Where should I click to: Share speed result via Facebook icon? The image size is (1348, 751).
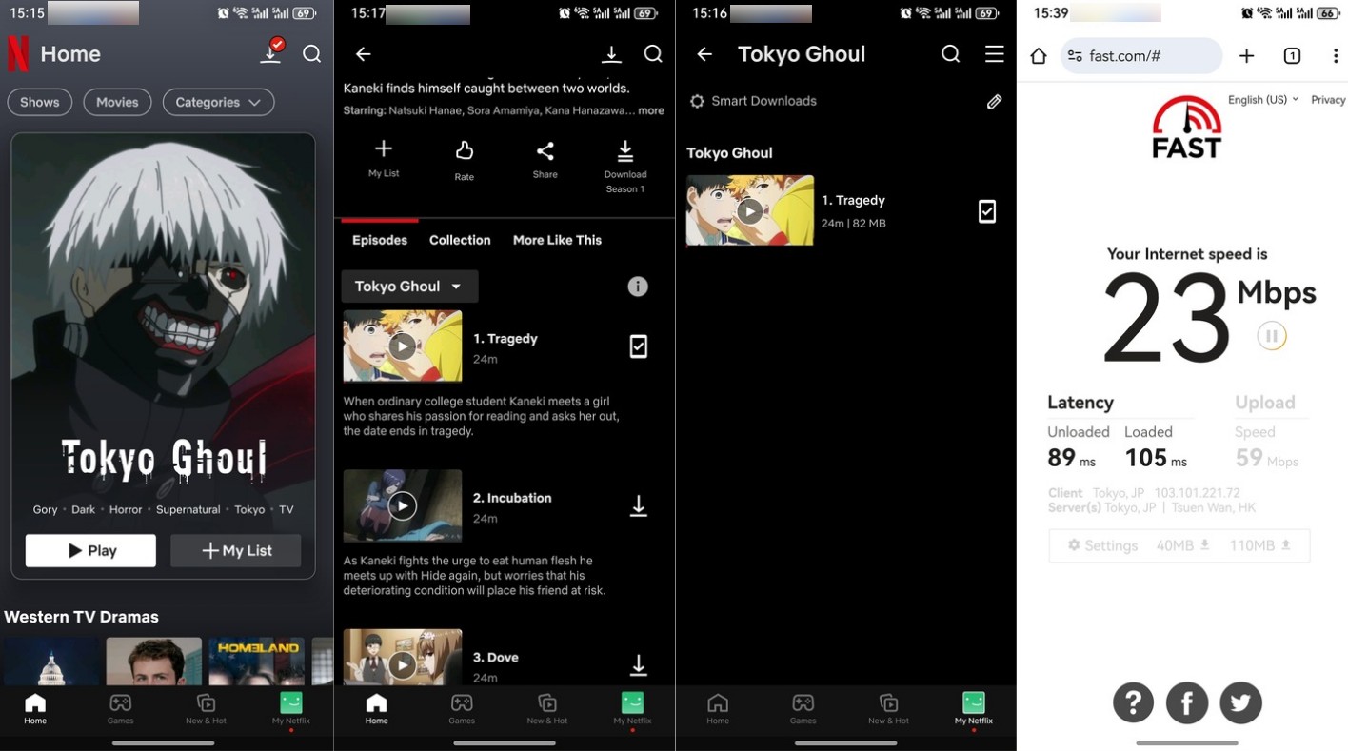point(1187,702)
